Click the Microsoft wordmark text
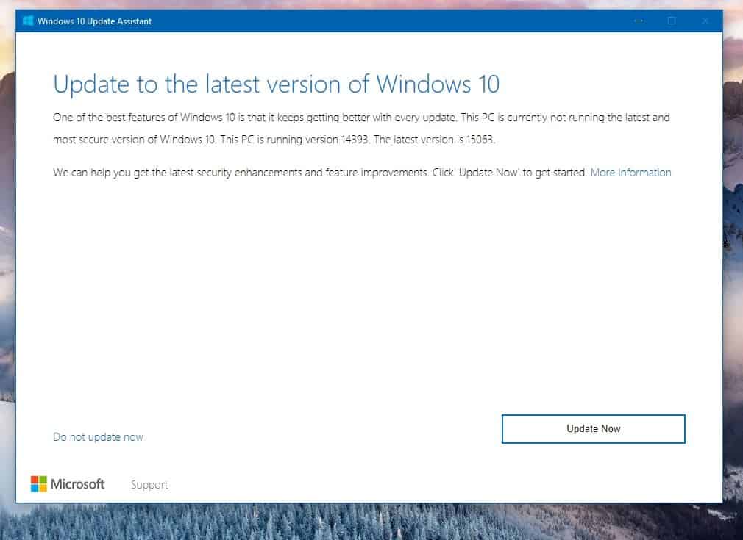 pos(78,484)
